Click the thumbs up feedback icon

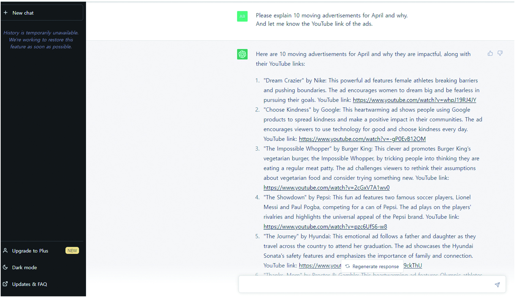[x=490, y=53]
